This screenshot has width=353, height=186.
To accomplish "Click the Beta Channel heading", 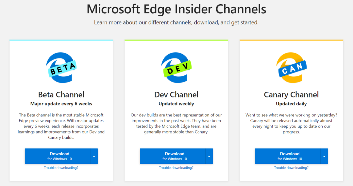I will [61, 95].
